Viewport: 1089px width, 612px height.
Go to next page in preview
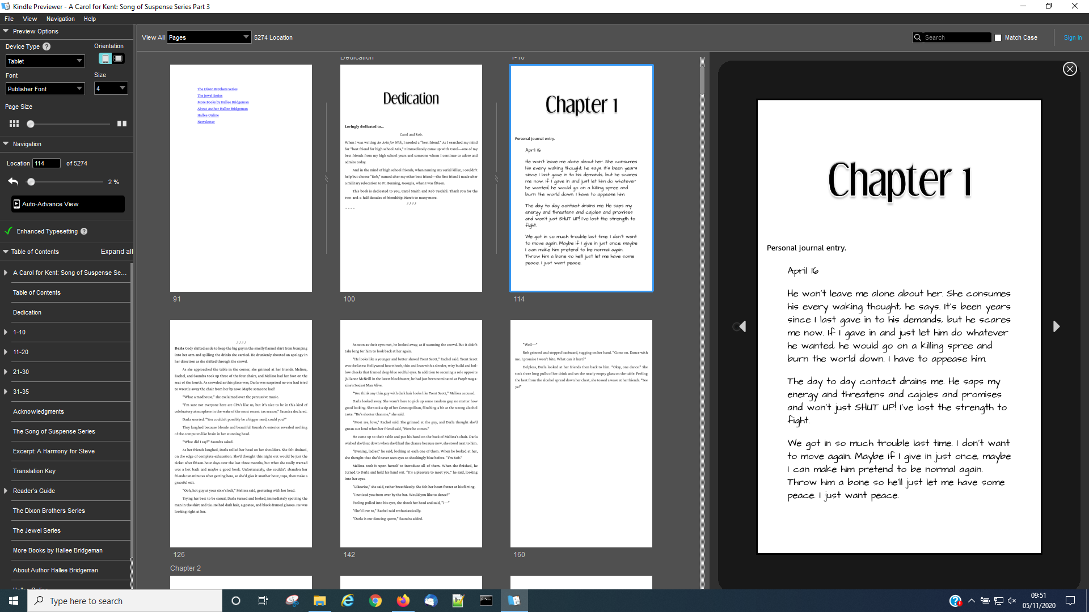click(1056, 326)
